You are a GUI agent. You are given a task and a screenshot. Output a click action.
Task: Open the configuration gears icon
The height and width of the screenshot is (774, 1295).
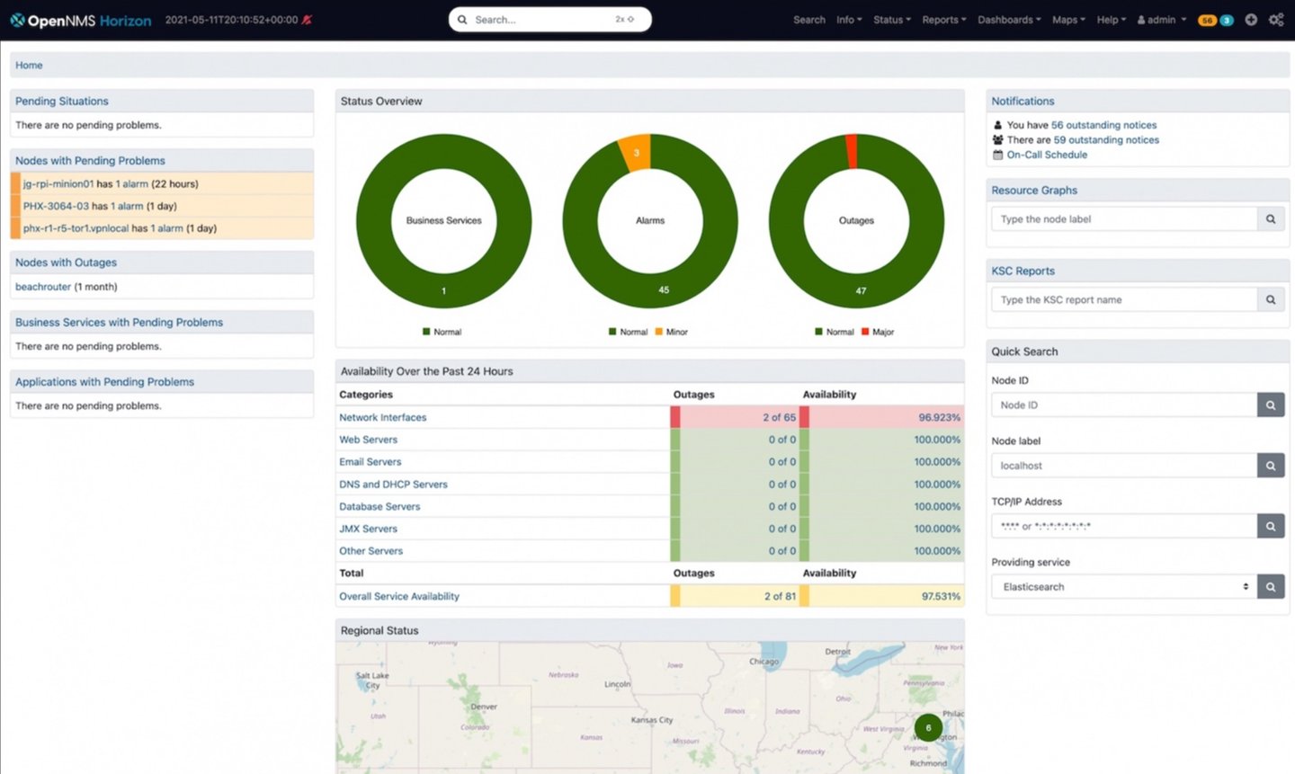[x=1276, y=20]
